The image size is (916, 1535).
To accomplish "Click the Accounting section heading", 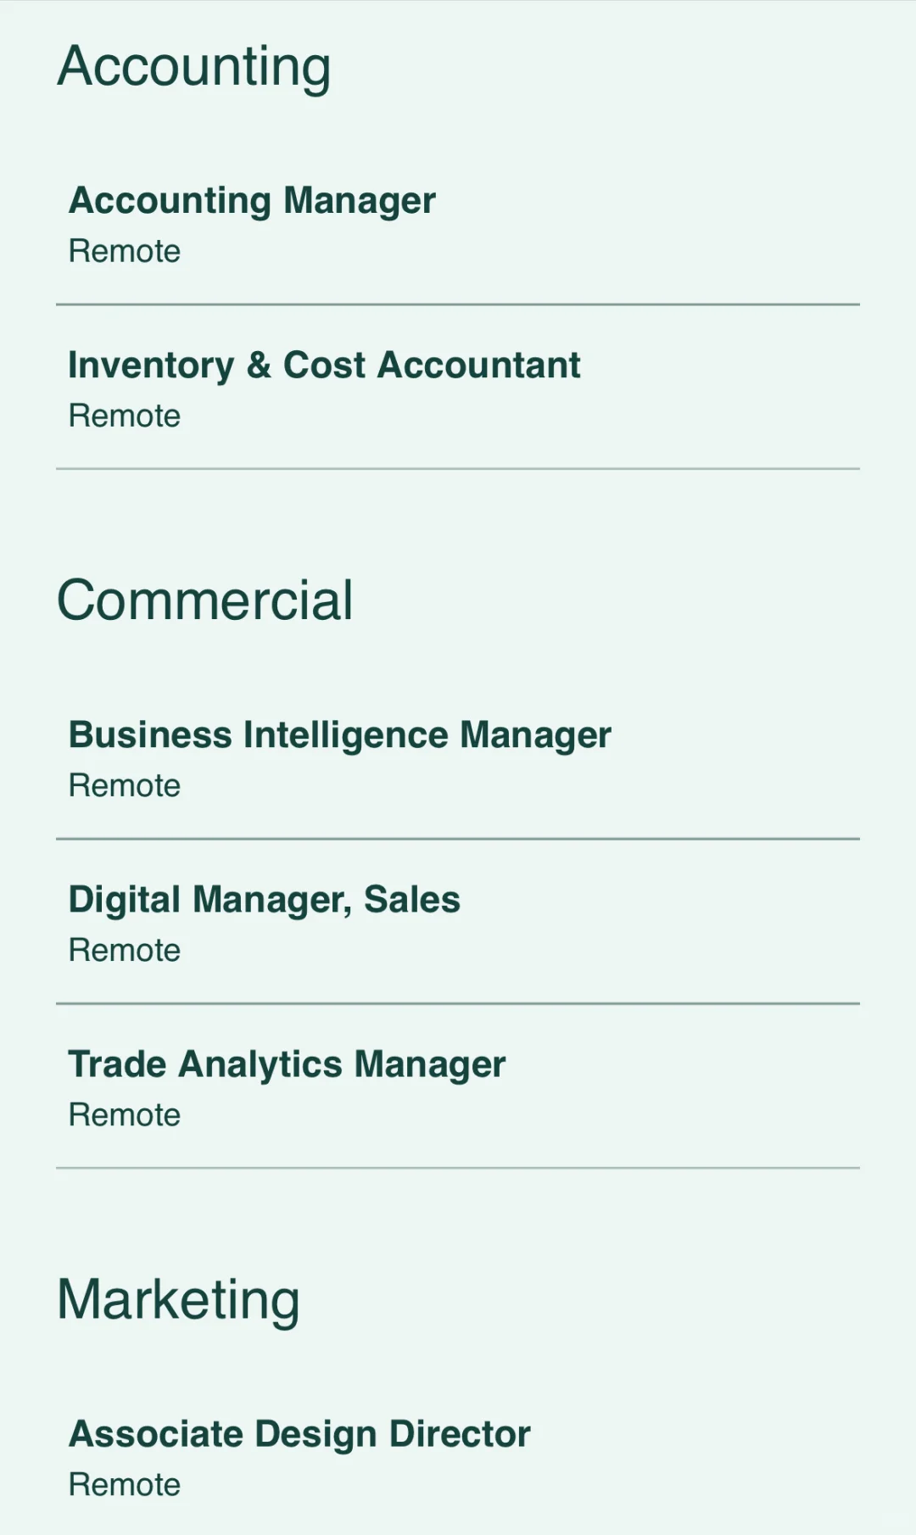I will (x=194, y=68).
